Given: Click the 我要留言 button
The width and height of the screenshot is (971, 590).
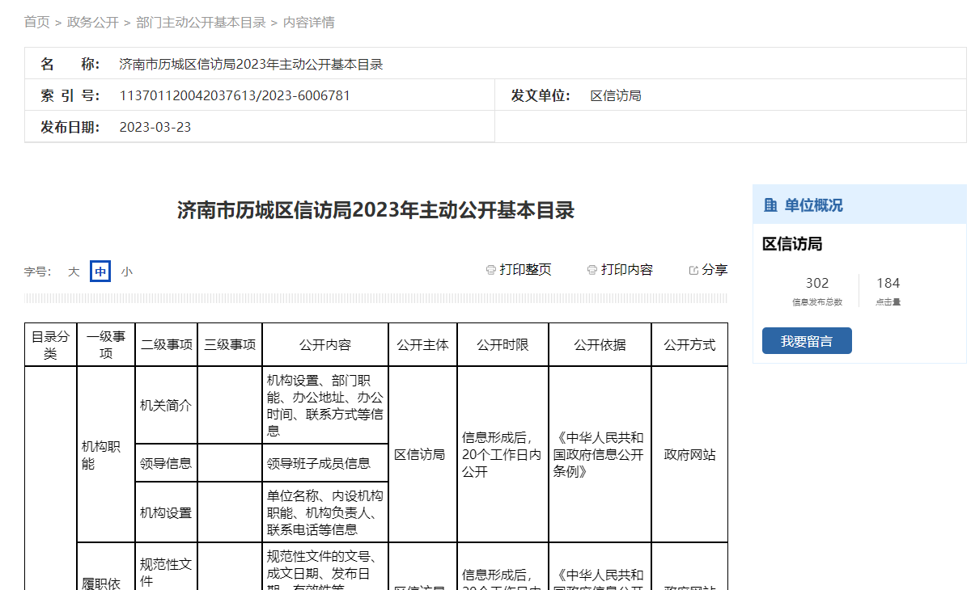Looking at the screenshot, I should tap(807, 341).
